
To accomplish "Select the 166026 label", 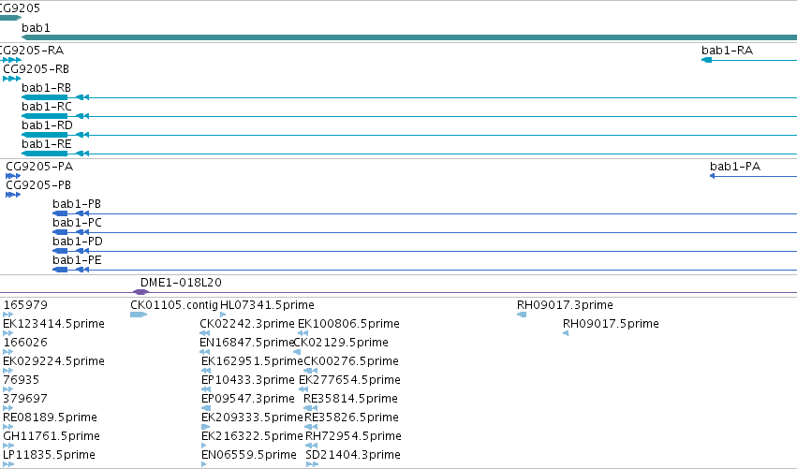I will (x=25, y=343).
